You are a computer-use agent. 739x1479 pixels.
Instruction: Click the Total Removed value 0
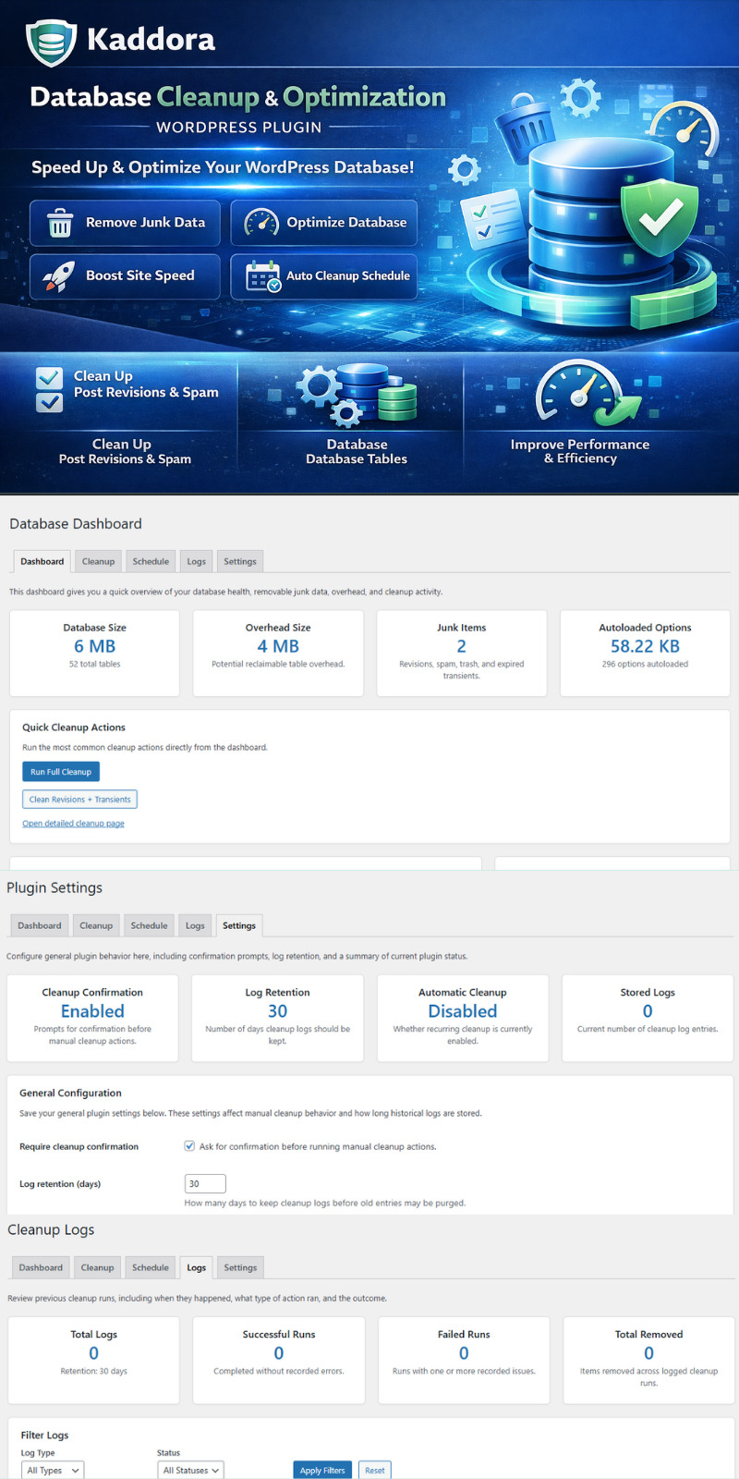(648, 1353)
